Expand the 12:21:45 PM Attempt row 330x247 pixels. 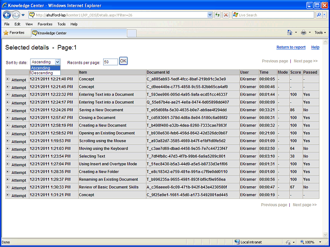coord(8,87)
